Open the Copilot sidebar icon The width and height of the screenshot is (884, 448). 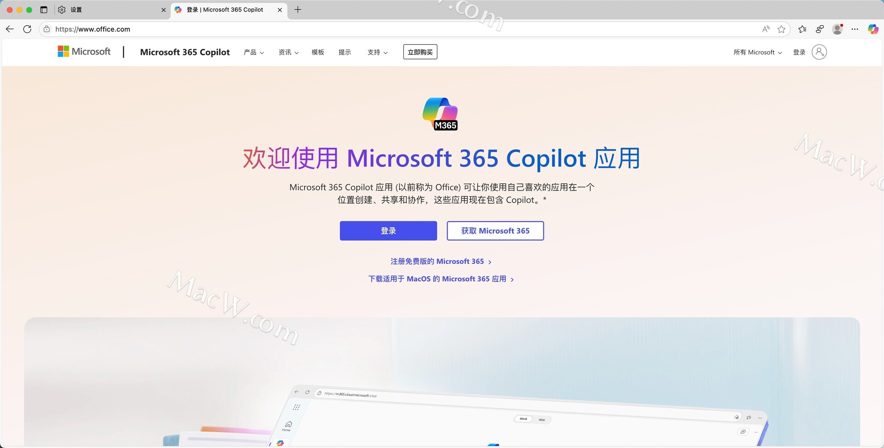tap(872, 29)
